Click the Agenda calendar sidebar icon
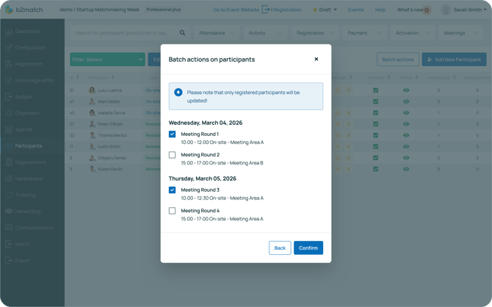The height and width of the screenshot is (307, 492). 9,129
